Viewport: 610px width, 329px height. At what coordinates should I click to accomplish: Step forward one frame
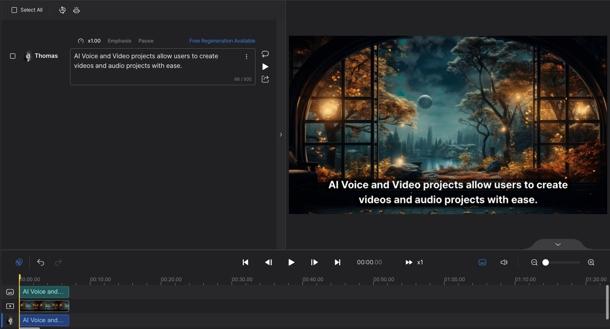[315, 262]
